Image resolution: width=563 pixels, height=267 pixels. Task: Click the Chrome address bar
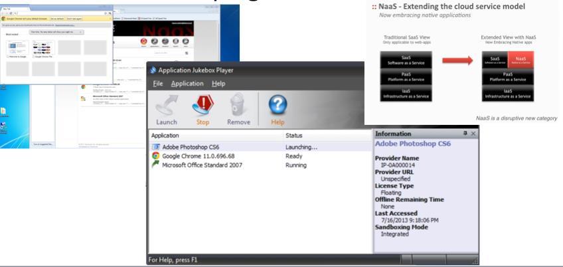click(60, 13)
